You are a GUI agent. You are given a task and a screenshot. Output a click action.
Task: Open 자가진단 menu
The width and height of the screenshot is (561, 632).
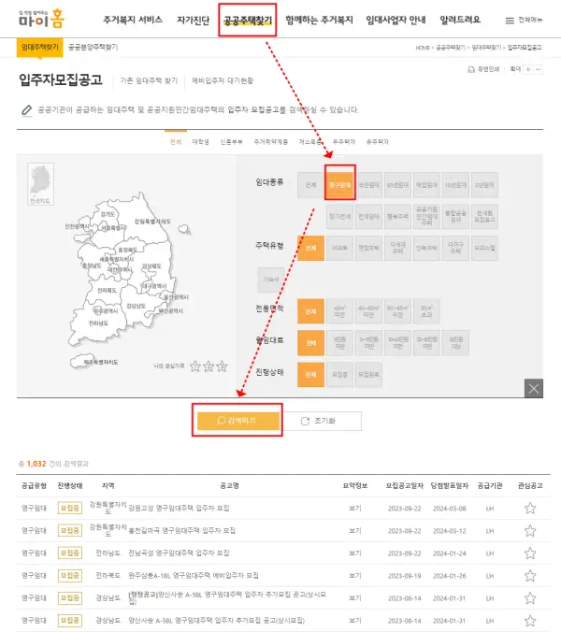(193, 20)
